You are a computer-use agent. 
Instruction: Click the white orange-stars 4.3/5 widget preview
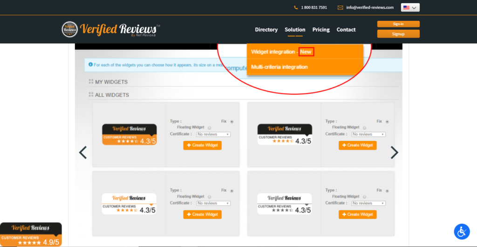click(x=129, y=204)
